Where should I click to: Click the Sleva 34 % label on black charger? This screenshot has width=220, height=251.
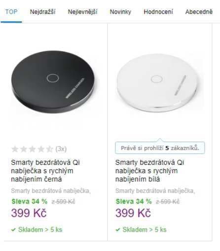[30, 201]
